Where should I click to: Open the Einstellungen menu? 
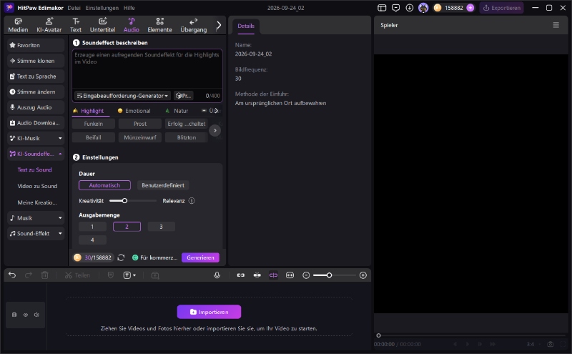coord(102,8)
